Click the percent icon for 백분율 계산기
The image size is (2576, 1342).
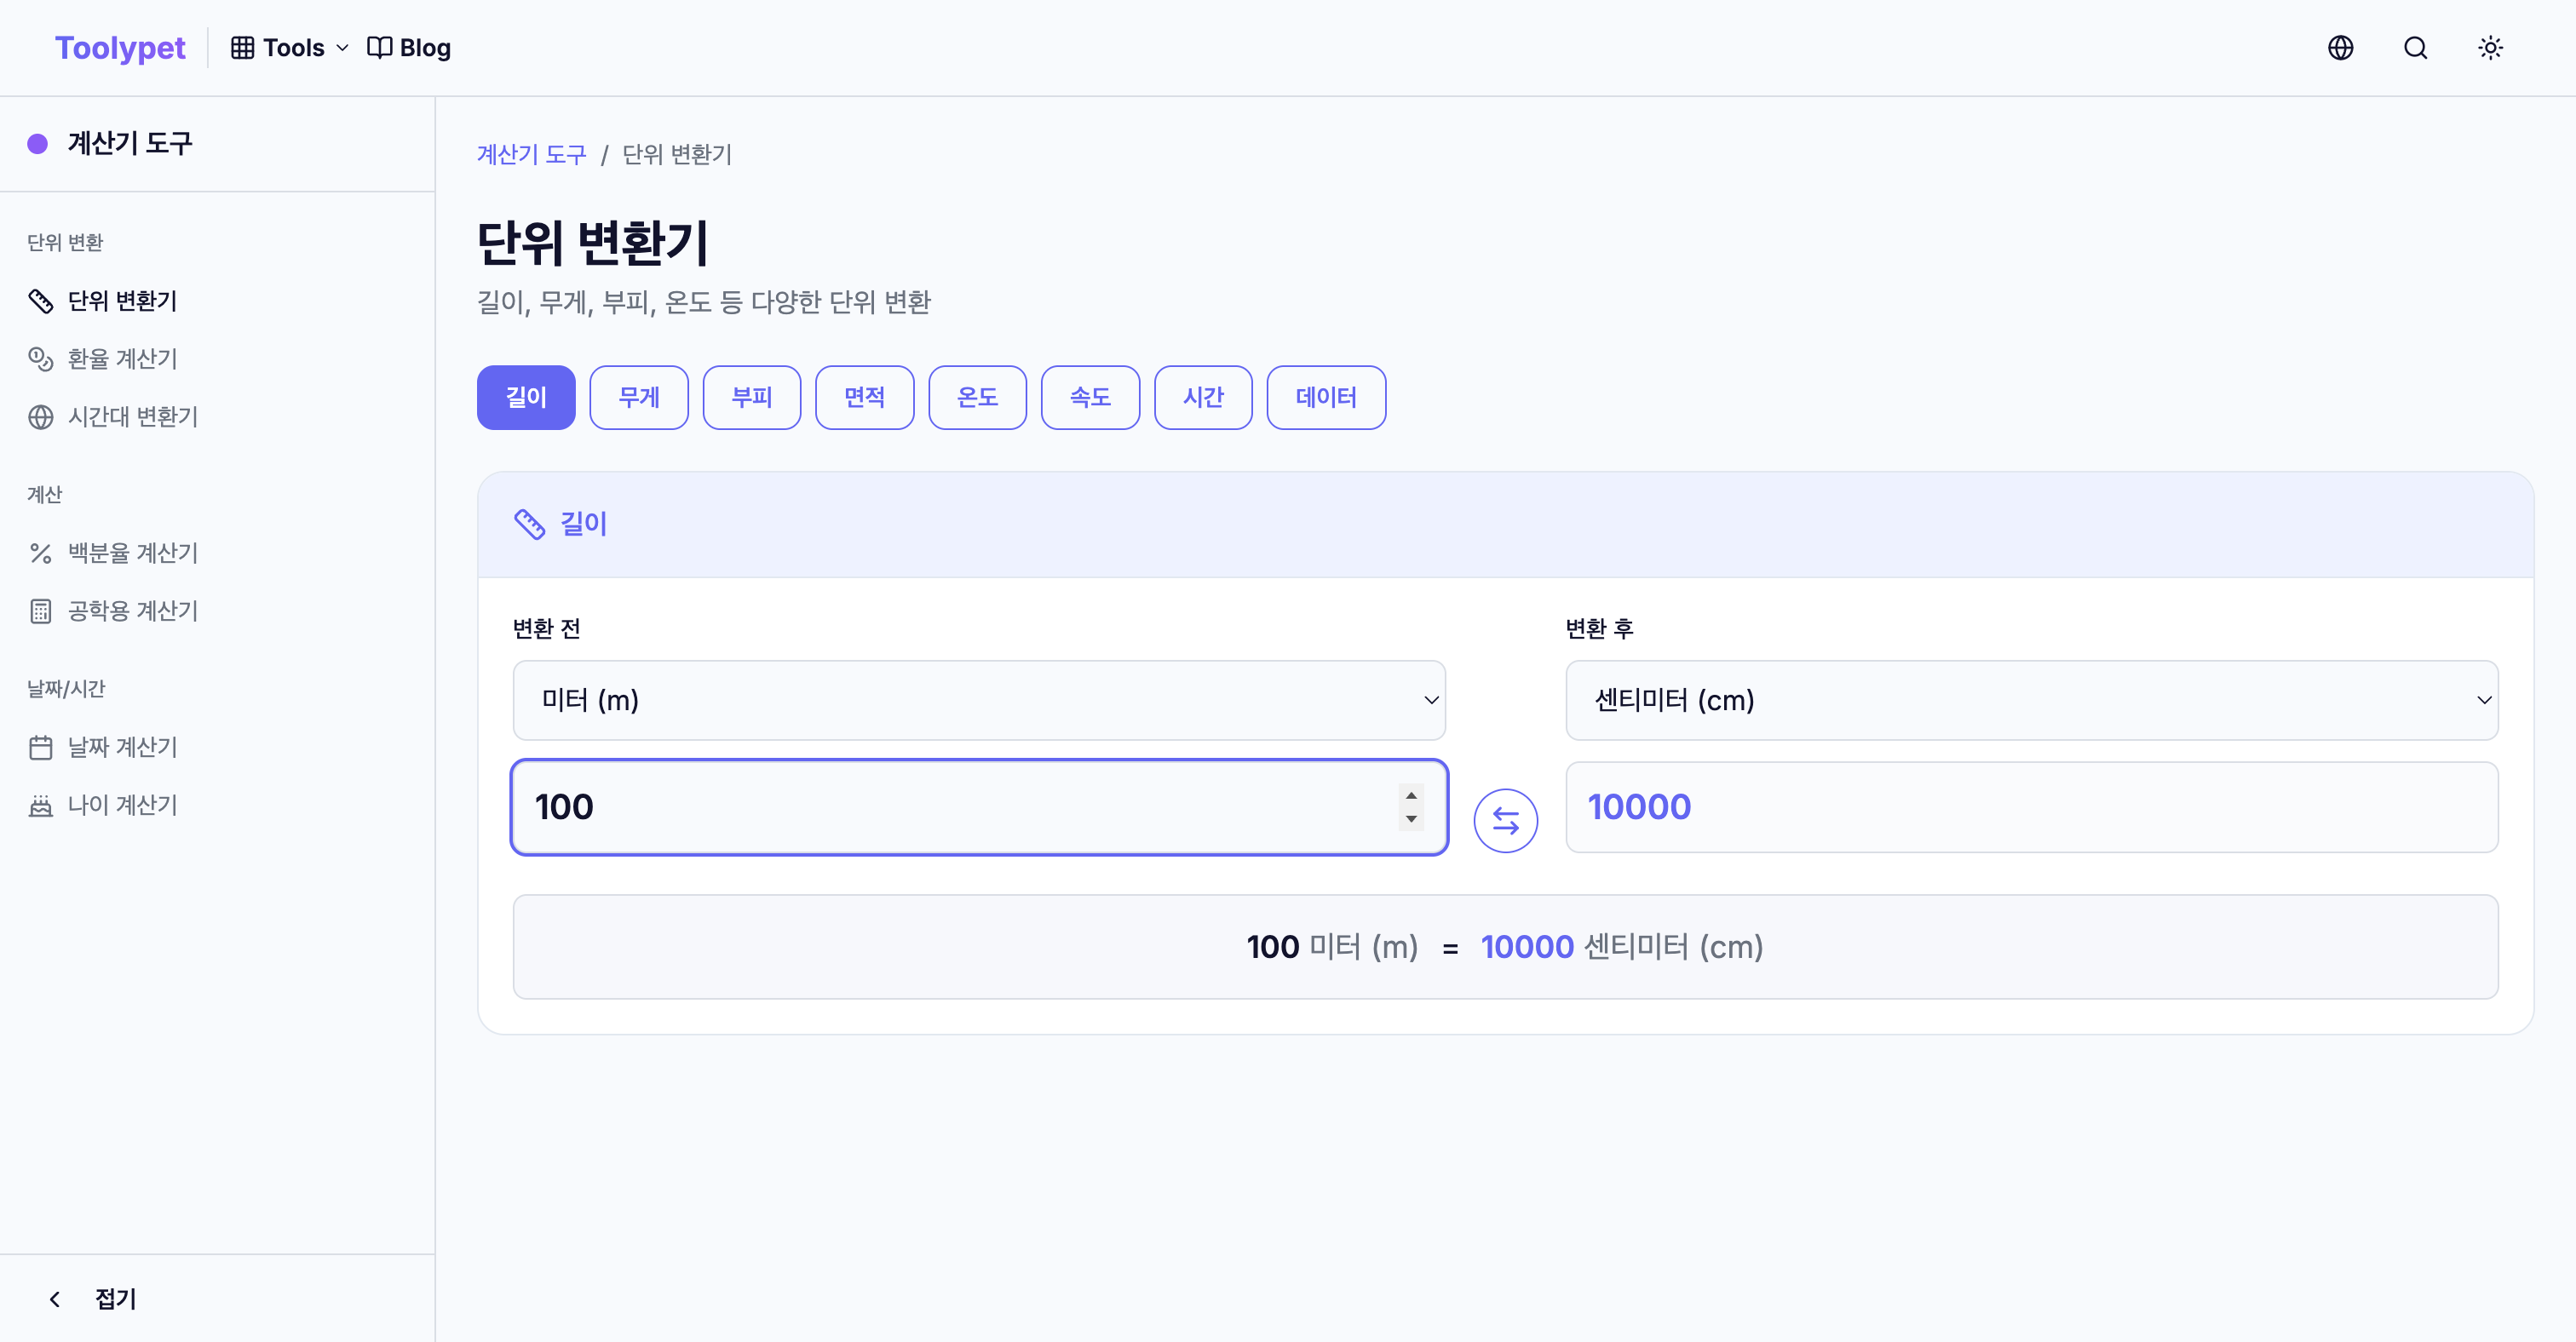point(40,553)
